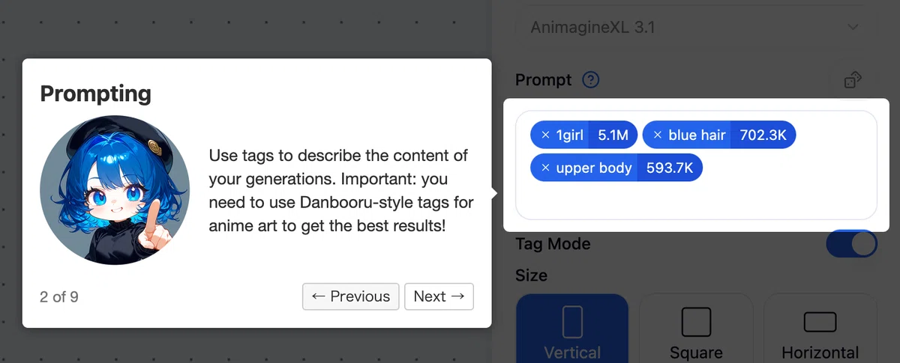Click the 702.3K count on blue hair tag

tap(763, 135)
